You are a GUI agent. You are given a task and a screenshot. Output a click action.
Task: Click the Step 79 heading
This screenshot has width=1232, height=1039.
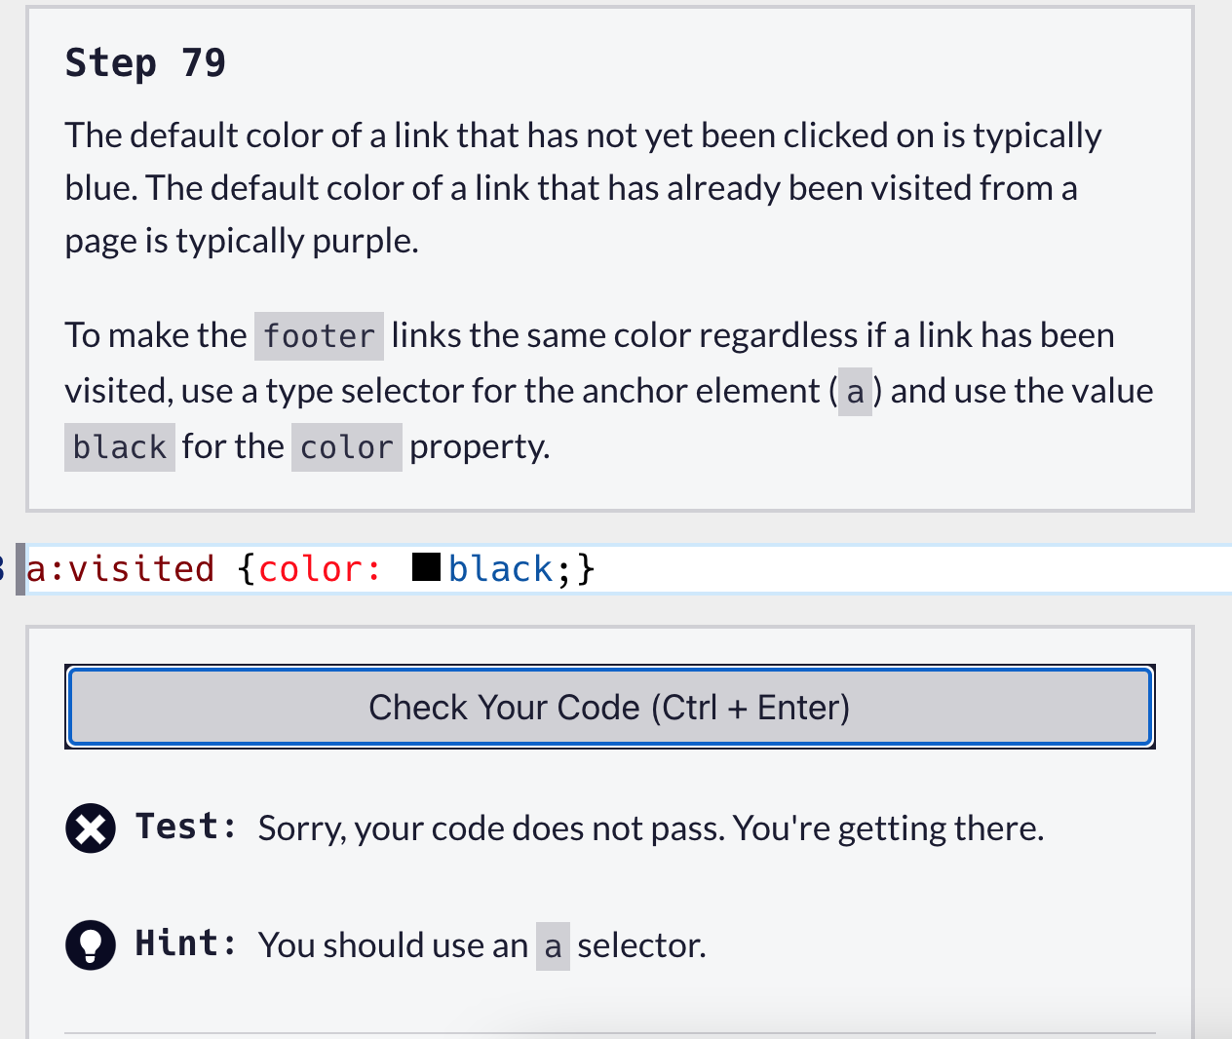click(x=145, y=63)
